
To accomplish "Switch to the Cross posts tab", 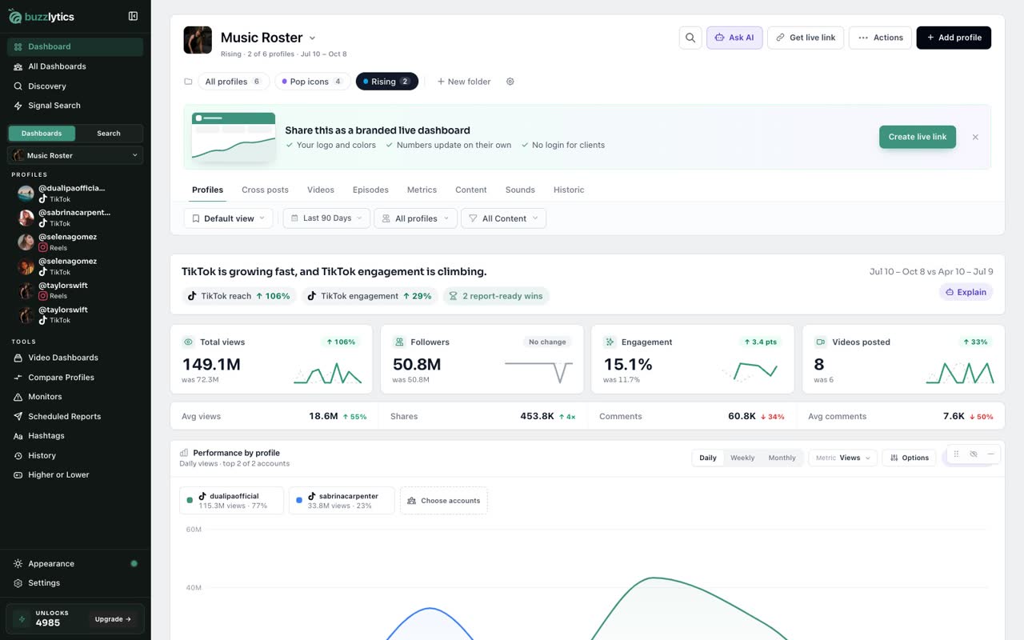I will pyautogui.click(x=265, y=190).
